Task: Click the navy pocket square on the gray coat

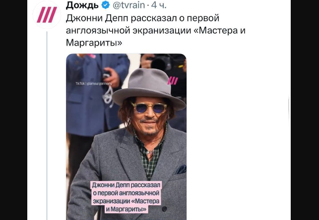Action: coord(181,169)
